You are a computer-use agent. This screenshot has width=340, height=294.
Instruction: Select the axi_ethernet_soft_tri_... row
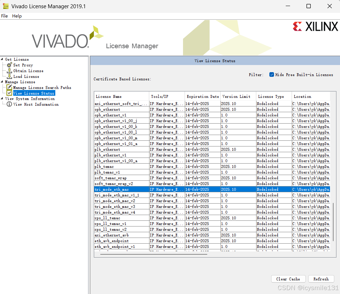pyautogui.click(x=212, y=104)
